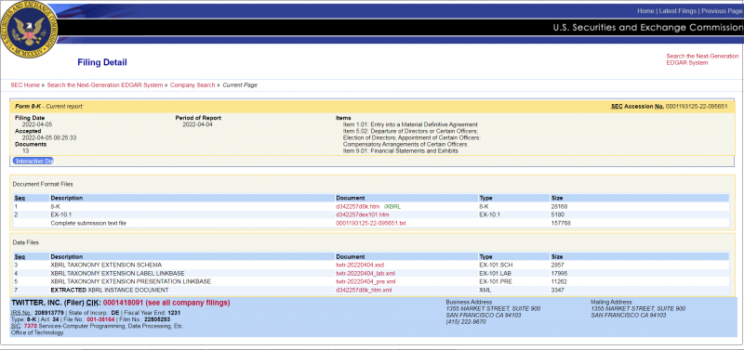Viewport: 744px width, 350px height.
Task: Click the Interactive Data button
Action: click(x=33, y=161)
